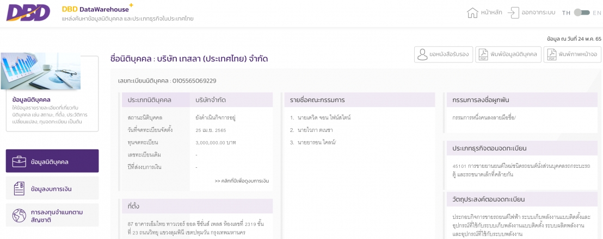Click the คลิกที่ปีเพื่อดูงบการเงิน link
Screen dimensions: 603x239
tap(242, 181)
